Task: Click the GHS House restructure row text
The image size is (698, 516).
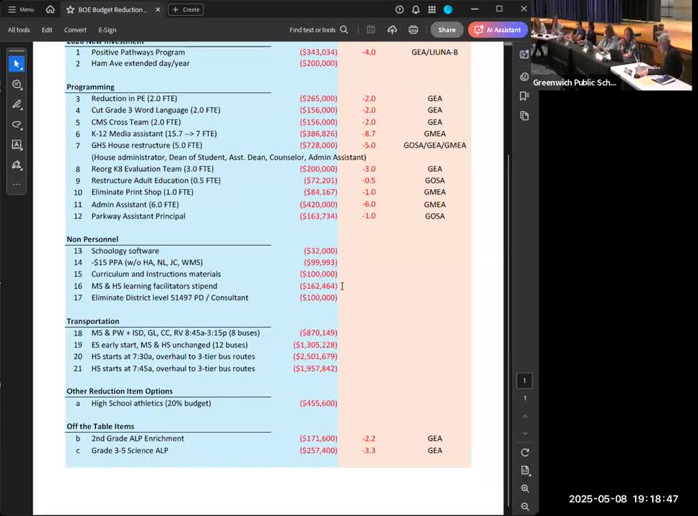Action: 146,145
